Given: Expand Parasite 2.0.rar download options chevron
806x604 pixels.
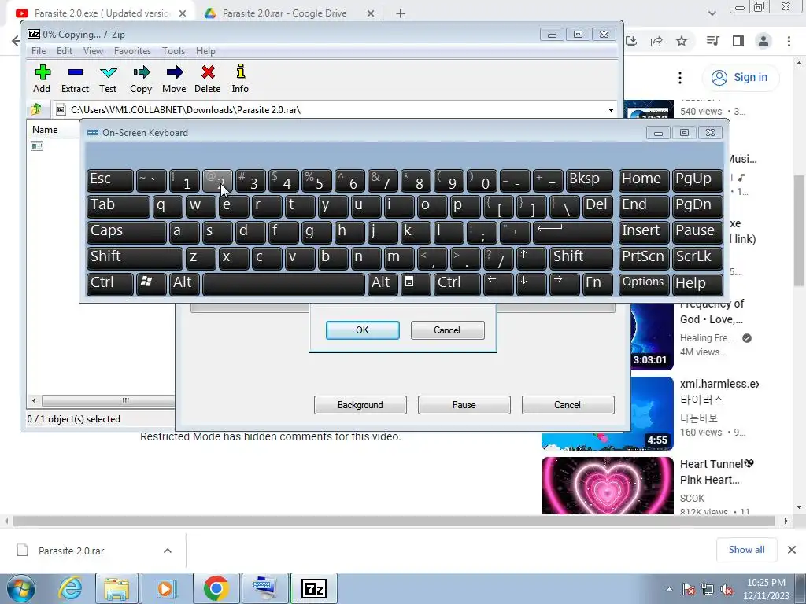Looking at the screenshot, I should (168, 551).
